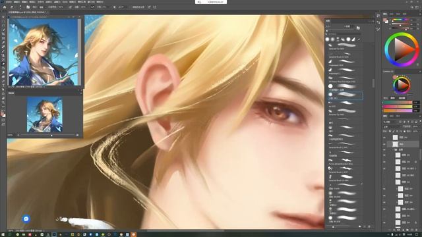Open the brush settings panel icon in options bar

click(28, 7)
